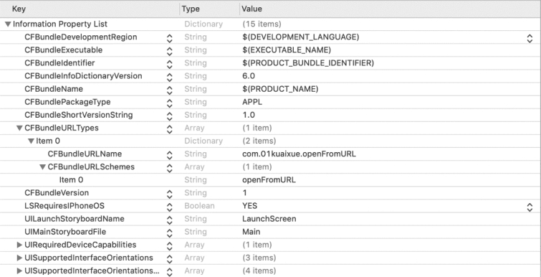541x277 pixels.
Task: Open the key stepper for CFBundleIdentifier
Action: 169,64
